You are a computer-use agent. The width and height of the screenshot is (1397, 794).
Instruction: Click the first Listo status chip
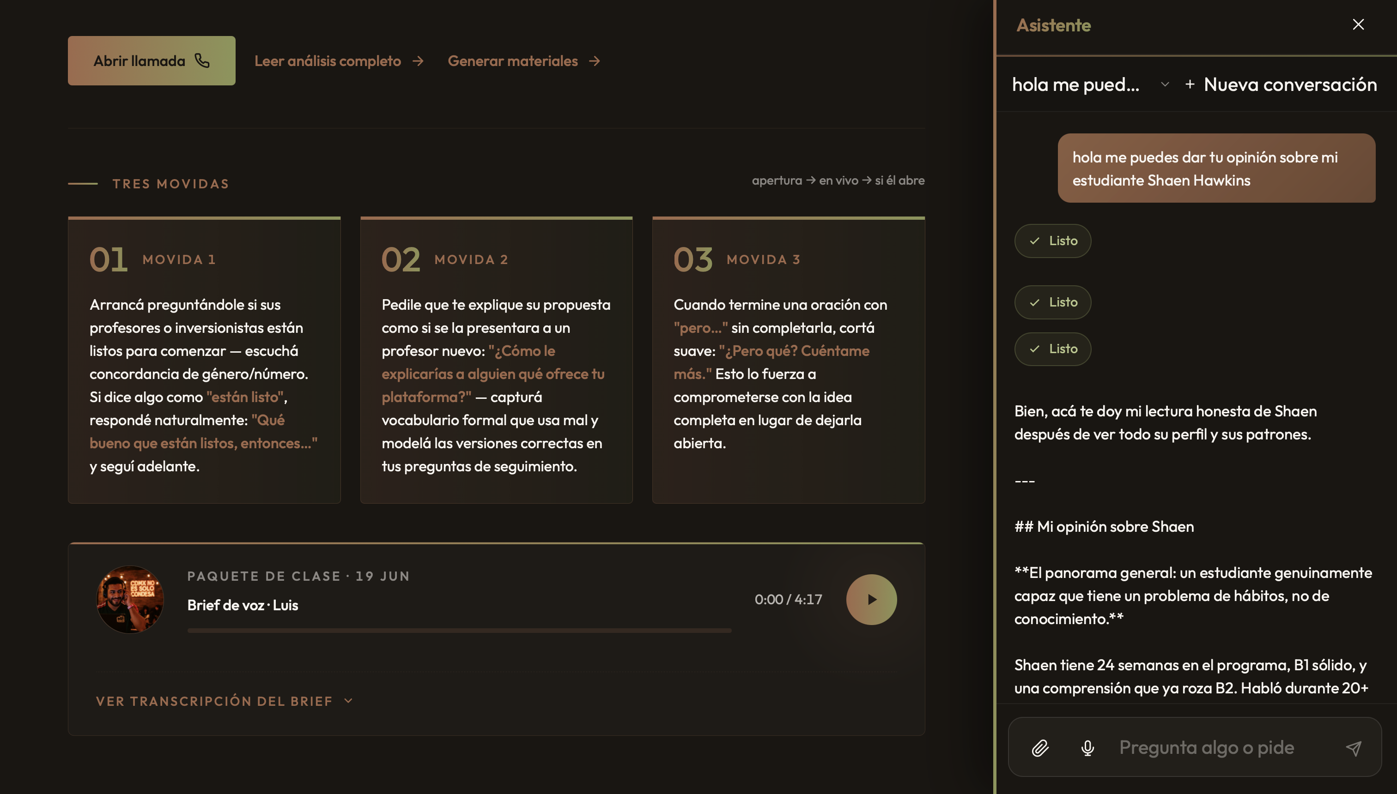(x=1053, y=241)
